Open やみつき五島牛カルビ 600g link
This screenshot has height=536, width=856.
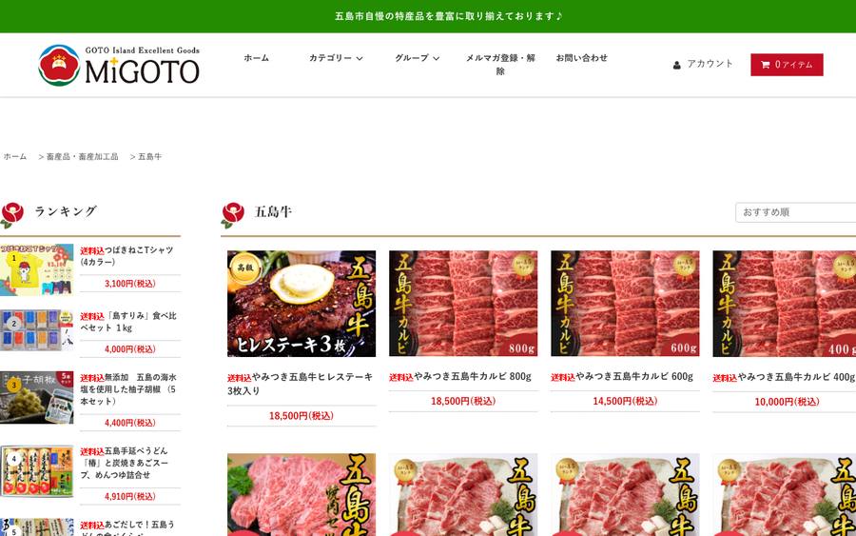pos(622,377)
